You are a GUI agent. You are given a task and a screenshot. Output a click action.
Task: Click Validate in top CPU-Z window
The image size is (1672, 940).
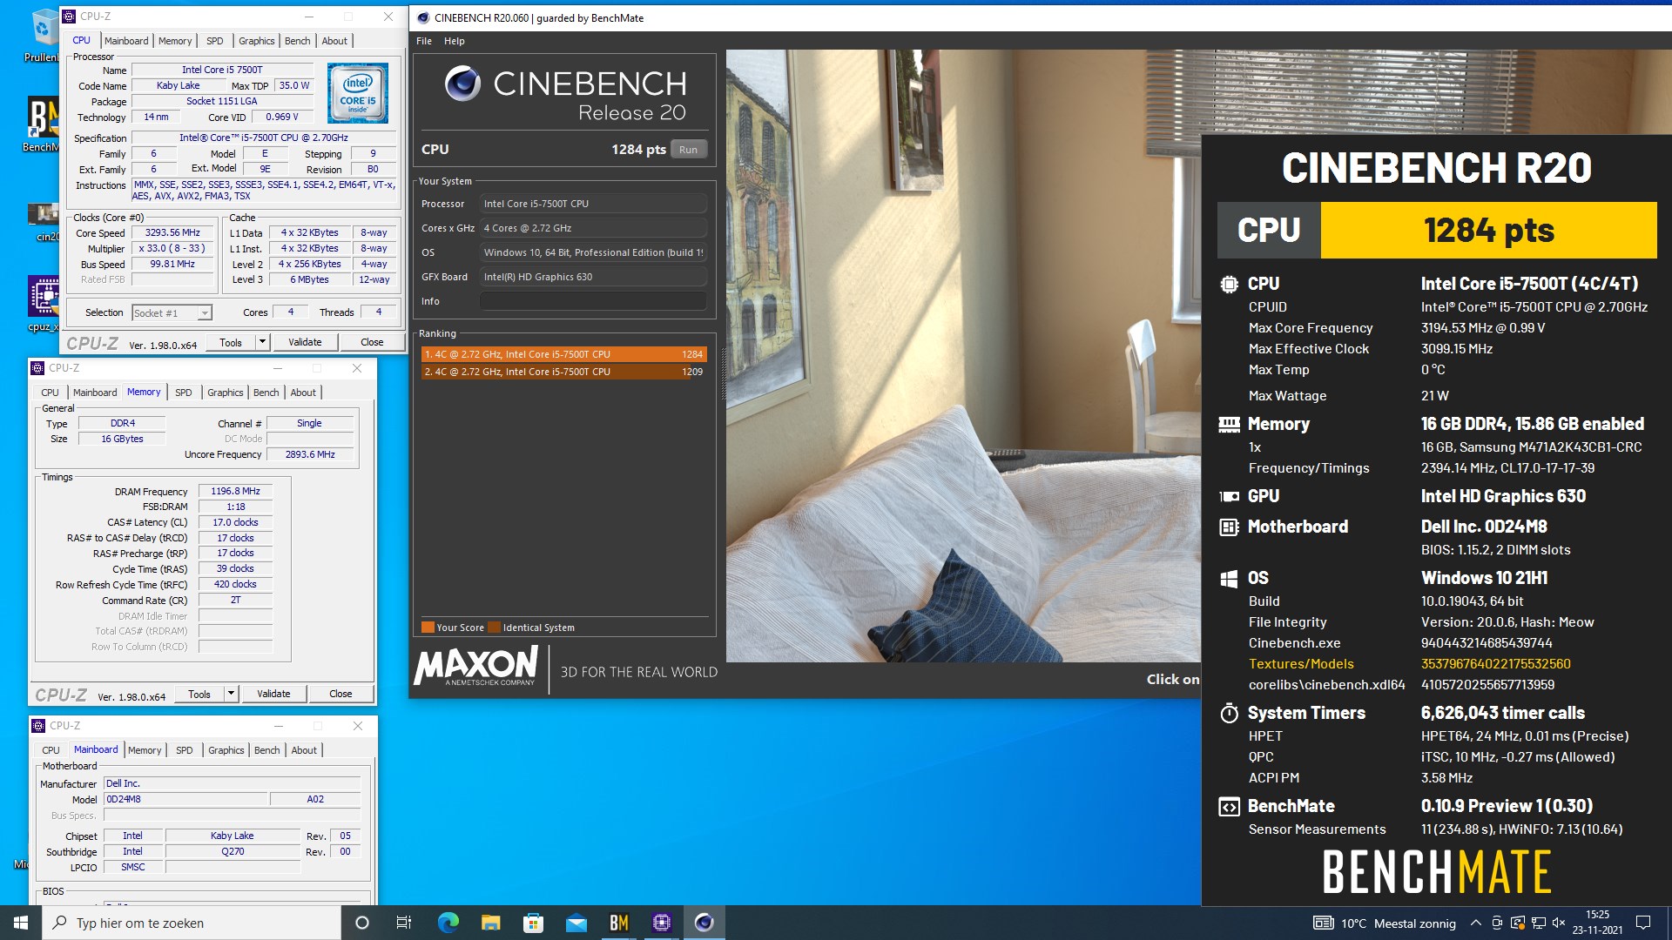[x=305, y=342]
